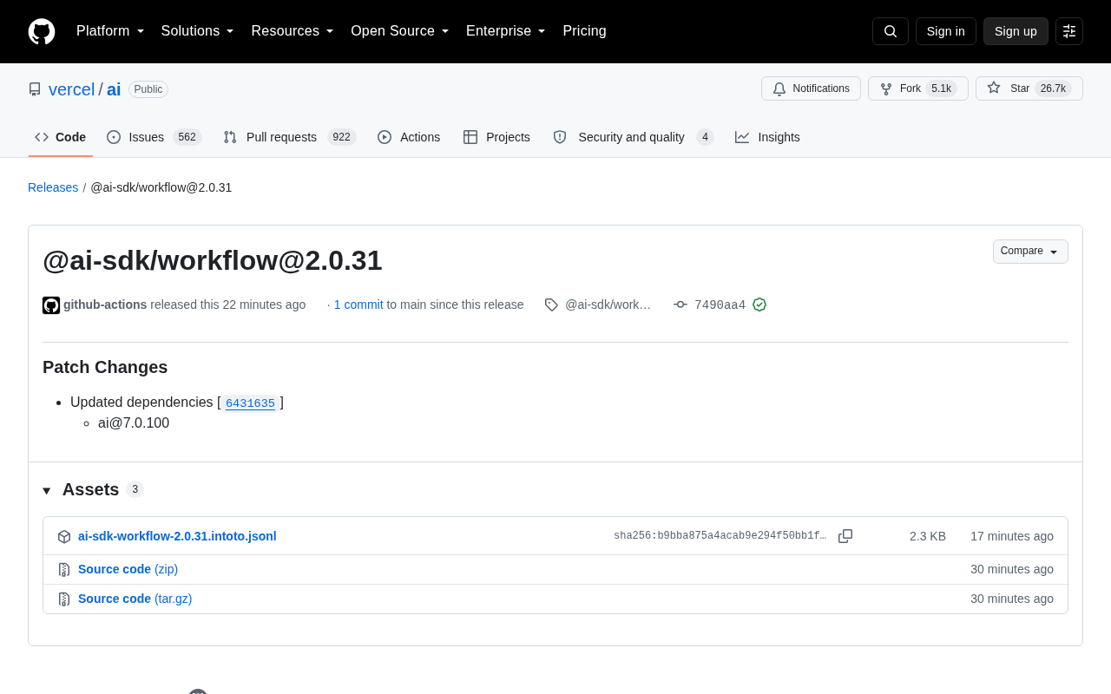Download ai-sdk-workflow-2.0.31.intoto.jsonl
Screen dimensions: 1111x694
tap(177, 536)
